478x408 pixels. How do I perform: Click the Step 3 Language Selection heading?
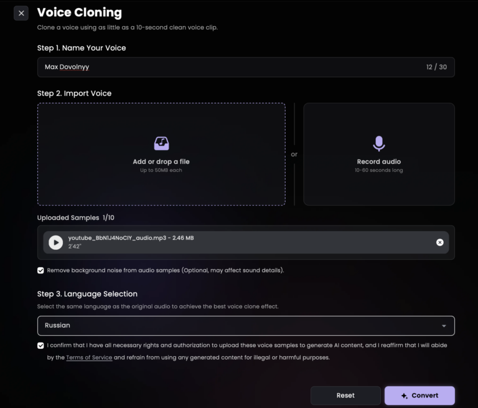pyautogui.click(x=87, y=294)
